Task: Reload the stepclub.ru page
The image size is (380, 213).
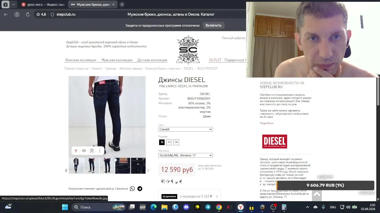Action: (x=28, y=14)
